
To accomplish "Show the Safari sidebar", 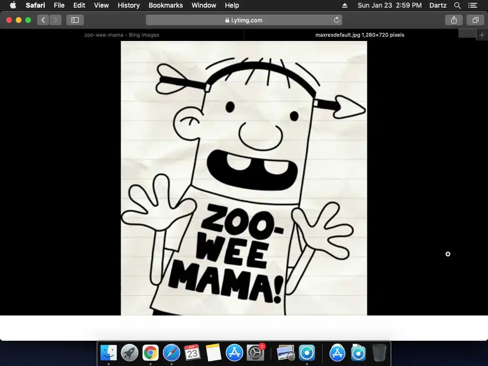I will [x=75, y=20].
